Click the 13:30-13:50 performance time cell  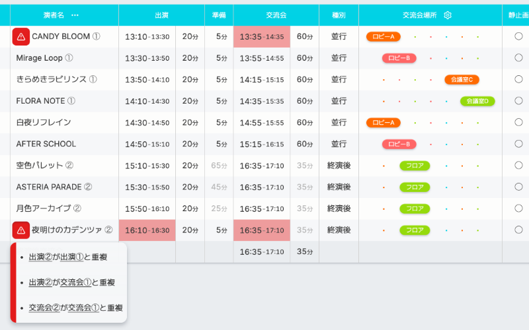[x=147, y=58]
